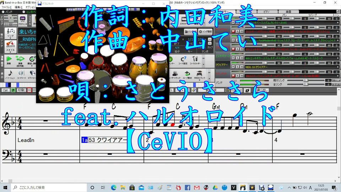Click the Windows Start button
Viewport: 341px width, 192px height.
pyautogui.click(x=5, y=187)
